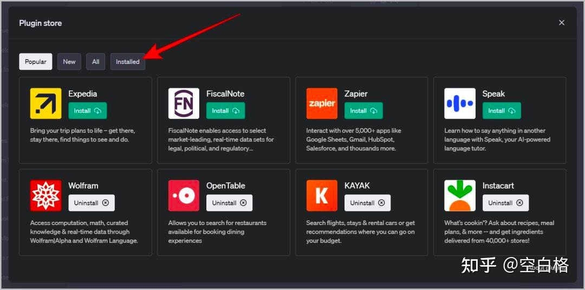Click the Zapier plugin title

coord(356,94)
